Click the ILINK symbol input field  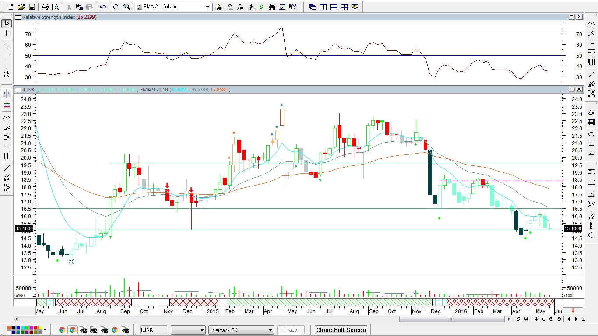[154, 330]
